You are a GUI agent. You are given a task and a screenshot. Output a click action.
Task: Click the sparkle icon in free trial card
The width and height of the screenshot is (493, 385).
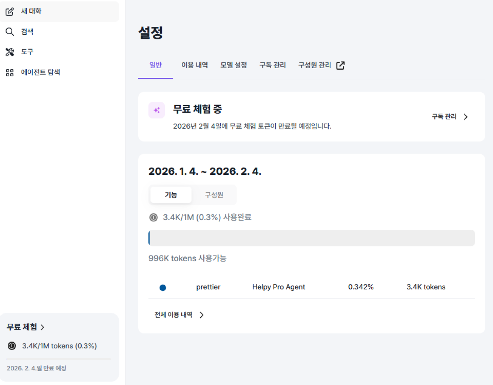pyautogui.click(x=157, y=110)
